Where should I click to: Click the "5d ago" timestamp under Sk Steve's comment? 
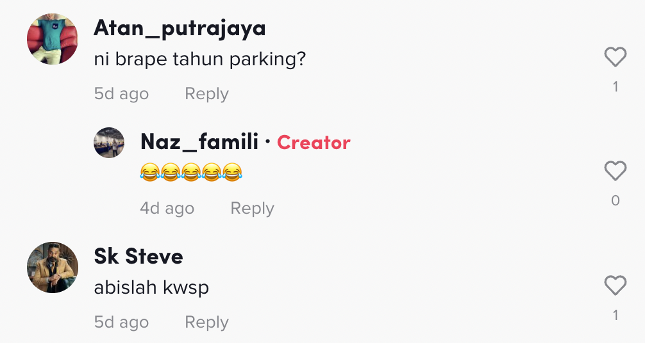tap(121, 322)
